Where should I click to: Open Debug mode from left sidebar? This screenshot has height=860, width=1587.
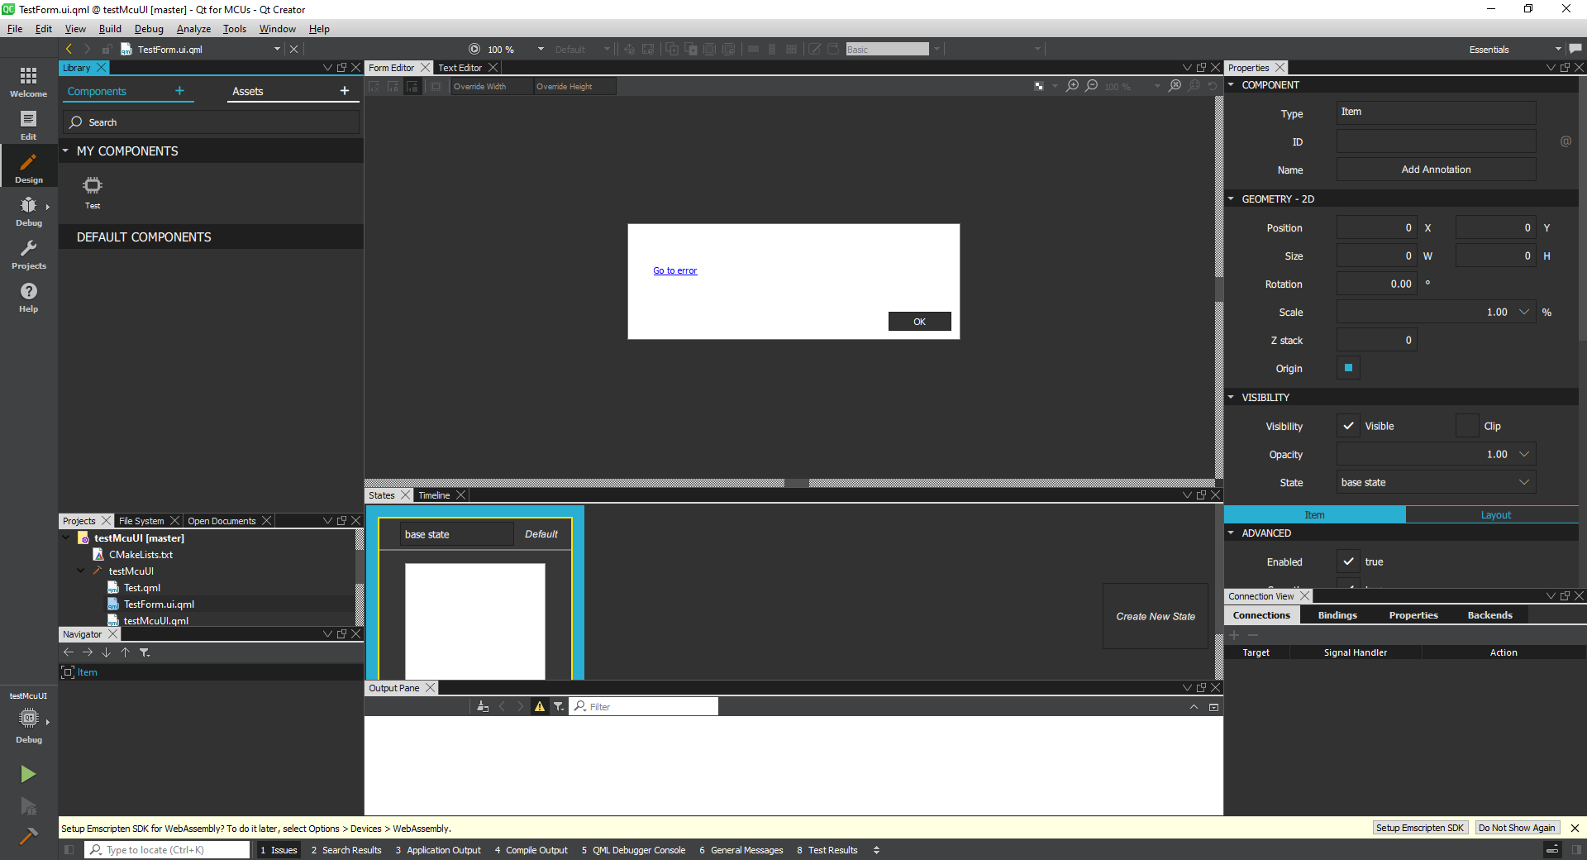(x=28, y=211)
